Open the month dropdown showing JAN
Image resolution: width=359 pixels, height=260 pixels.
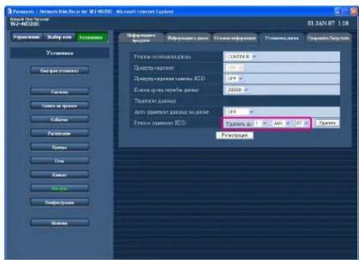click(x=281, y=124)
